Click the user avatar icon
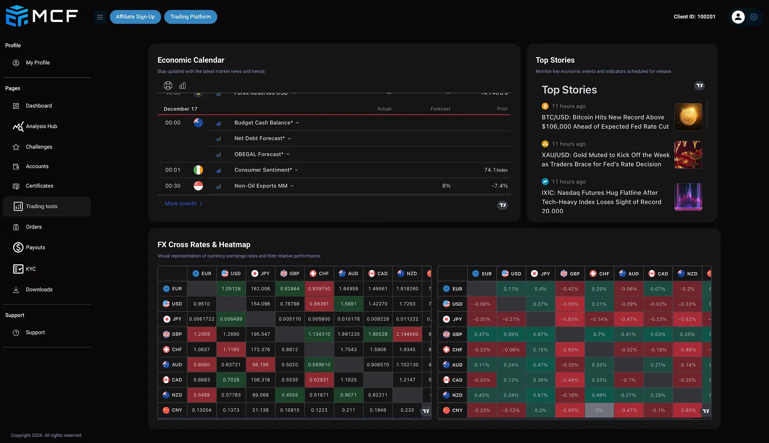 (738, 17)
